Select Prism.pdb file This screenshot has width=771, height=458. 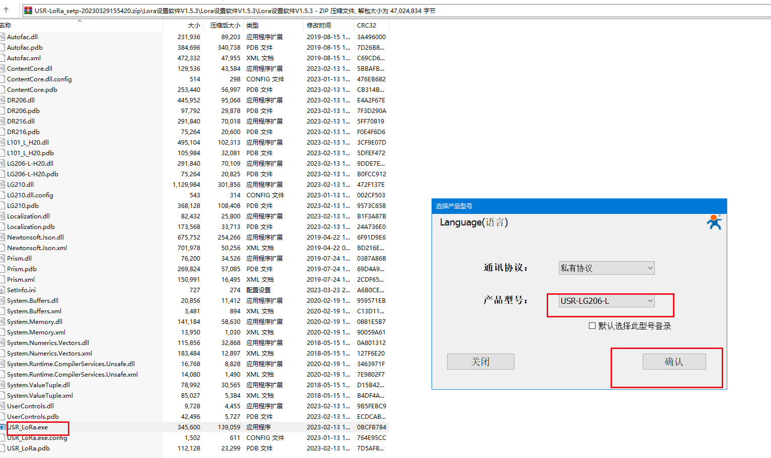pyautogui.click(x=22, y=269)
